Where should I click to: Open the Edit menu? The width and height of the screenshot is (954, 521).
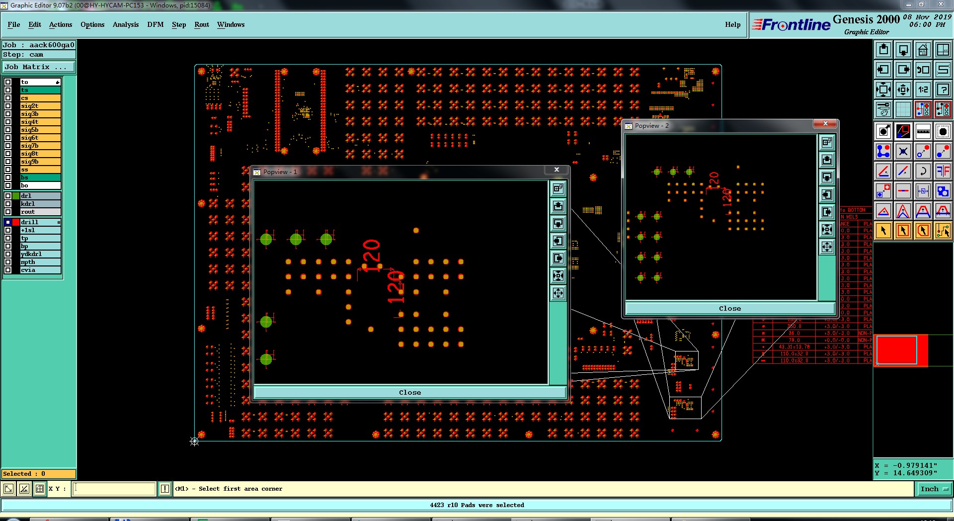point(35,24)
